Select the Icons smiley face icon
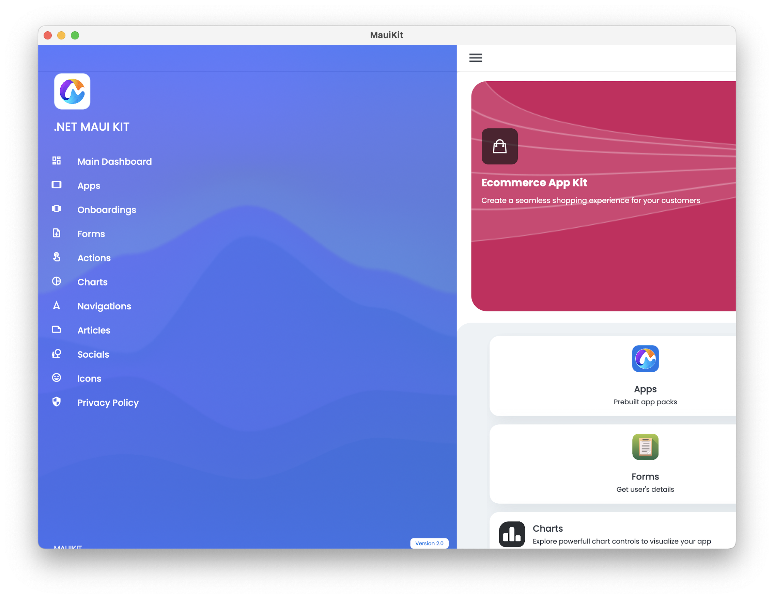Image resolution: width=774 pixels, height=599 pixels. click(x=56, y=377)
